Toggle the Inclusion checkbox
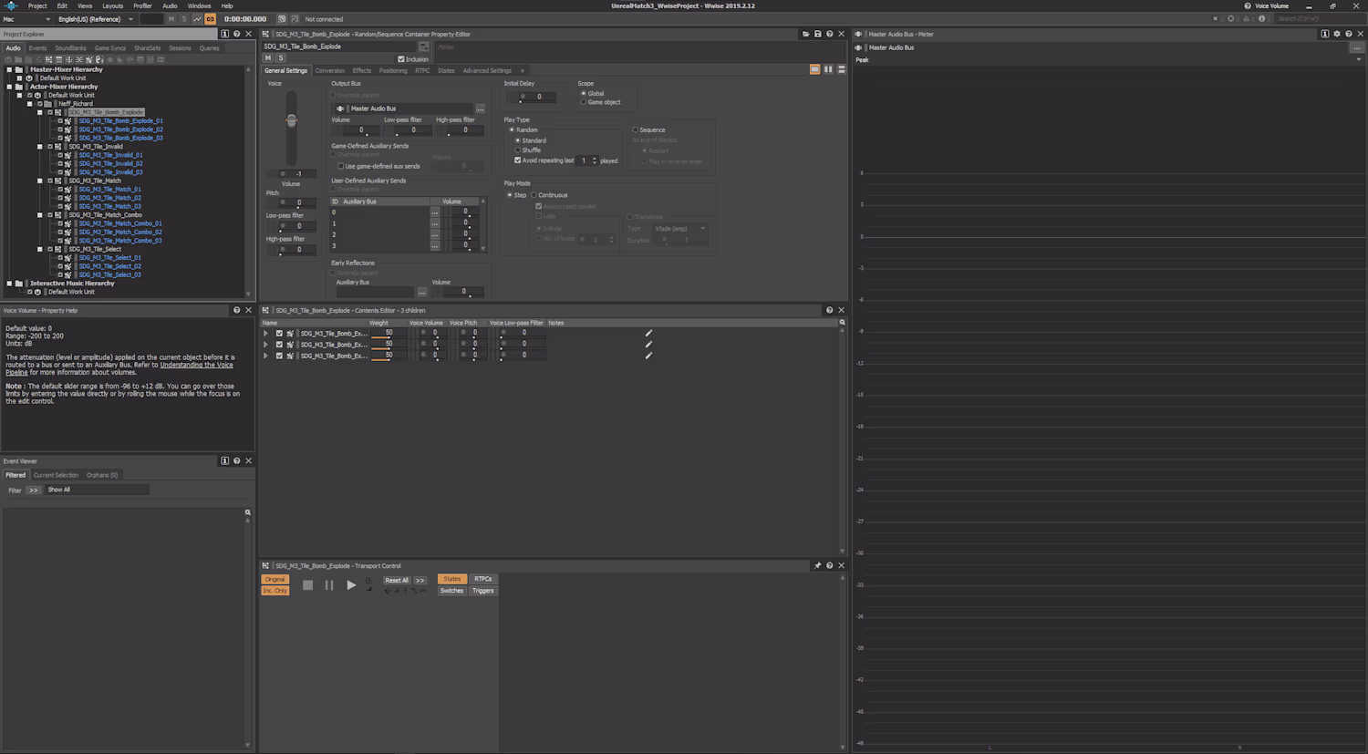1368x754 pixels. [401, 59]
